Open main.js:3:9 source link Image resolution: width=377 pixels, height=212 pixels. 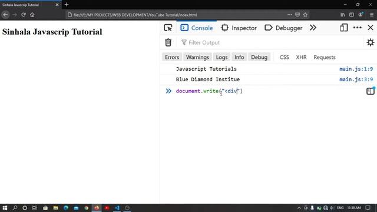(x=356, y=79)
